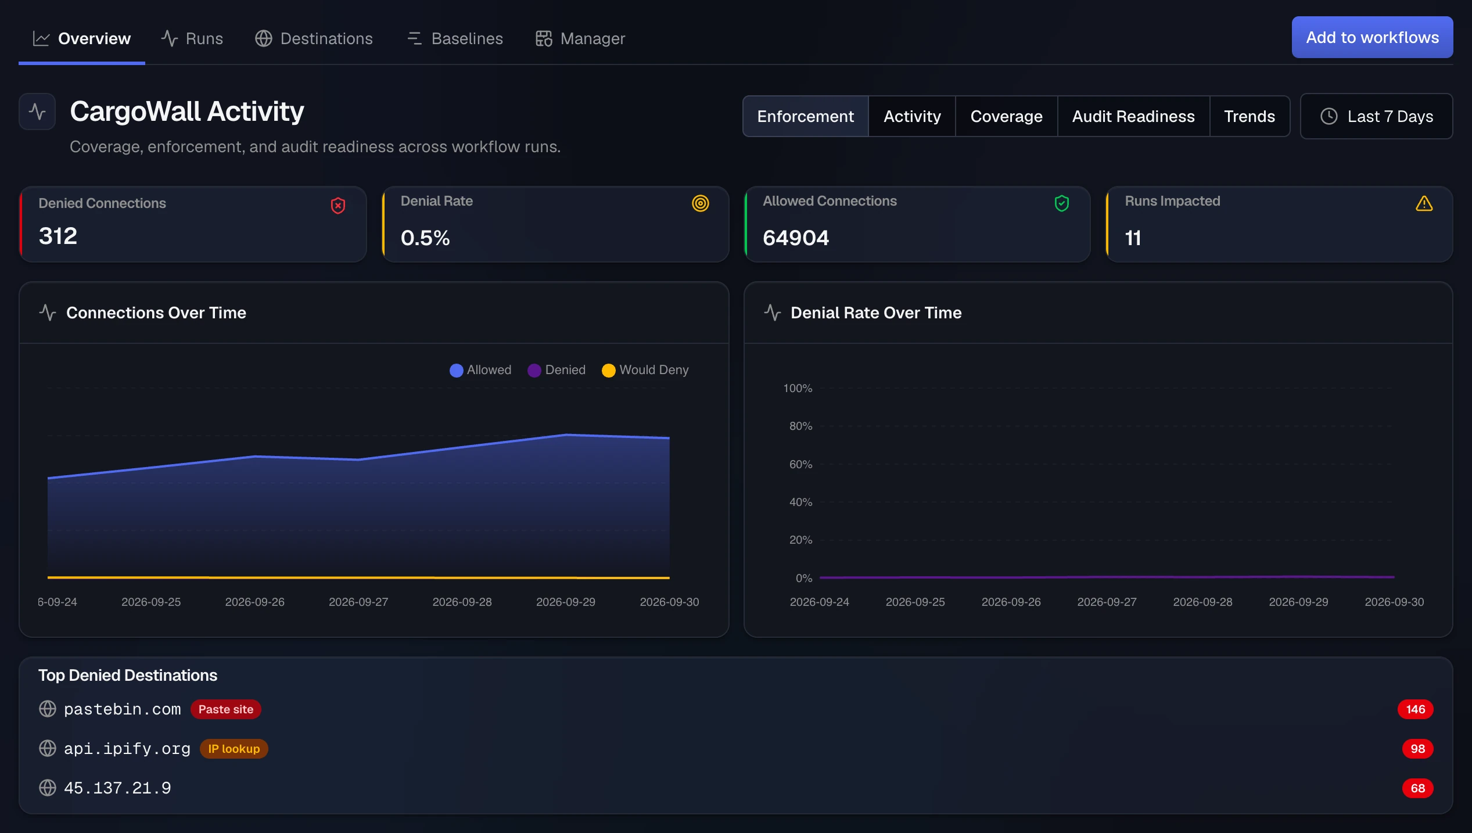Click the 98 count badge
The width and height of the screenshot is (1472, 833).
pyautogui.click(x=1418, y=748)
